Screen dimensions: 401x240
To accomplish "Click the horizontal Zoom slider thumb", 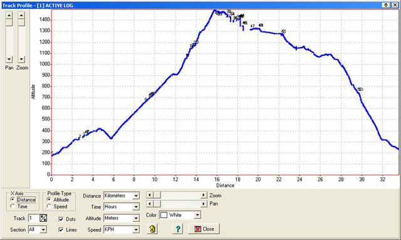I will [x=157, y=196].
